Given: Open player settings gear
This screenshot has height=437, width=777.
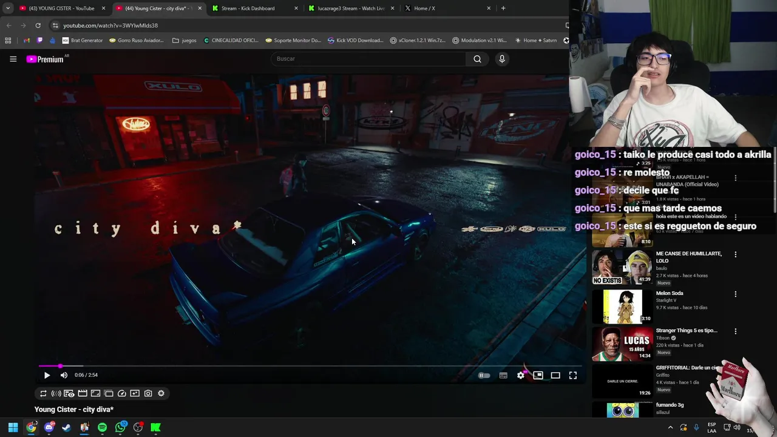Looking at the screenshot, I should (x=521, y=375).
